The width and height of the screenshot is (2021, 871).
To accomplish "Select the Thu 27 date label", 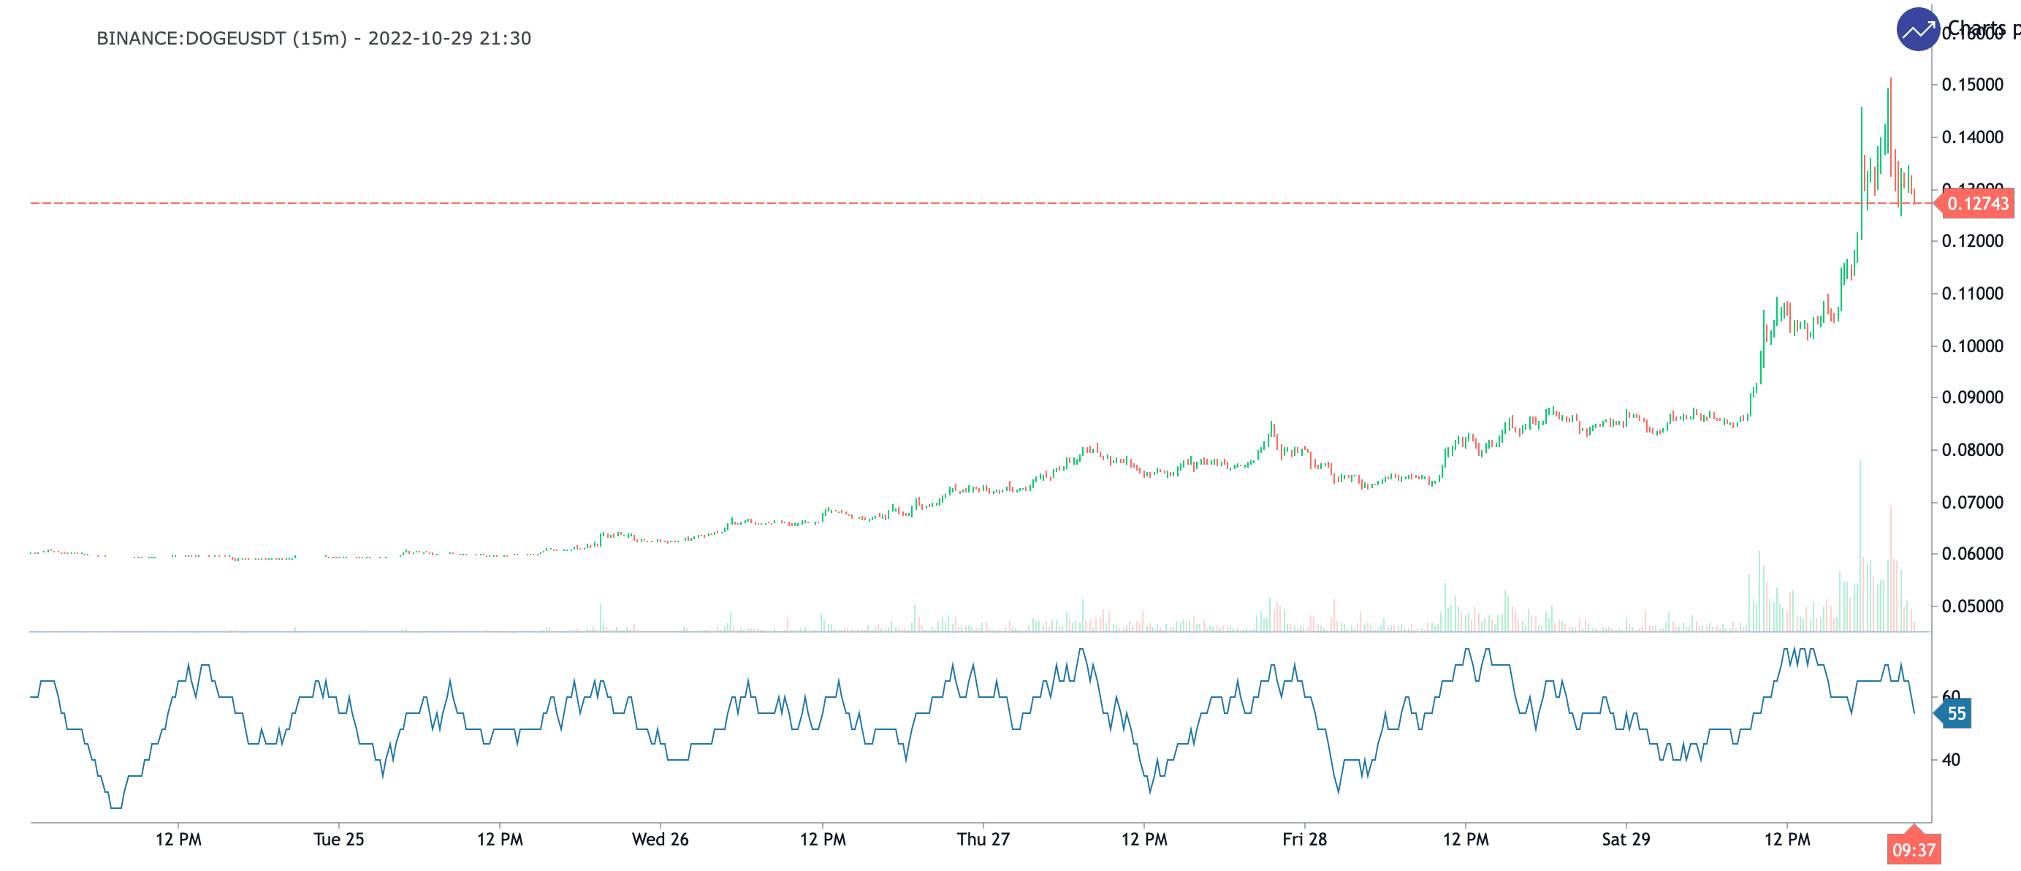I will [x=982, y=840].
